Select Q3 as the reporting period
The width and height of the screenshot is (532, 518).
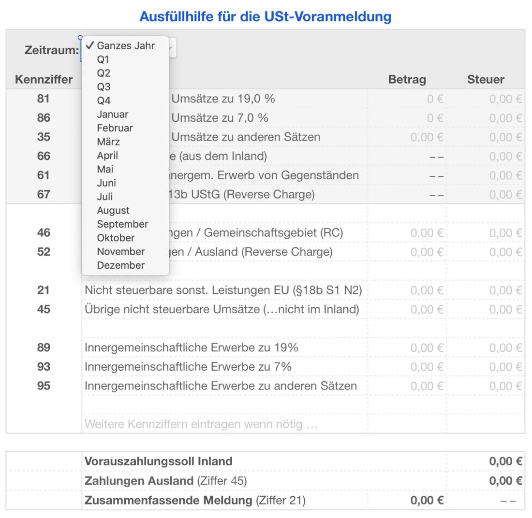point(102,86)
